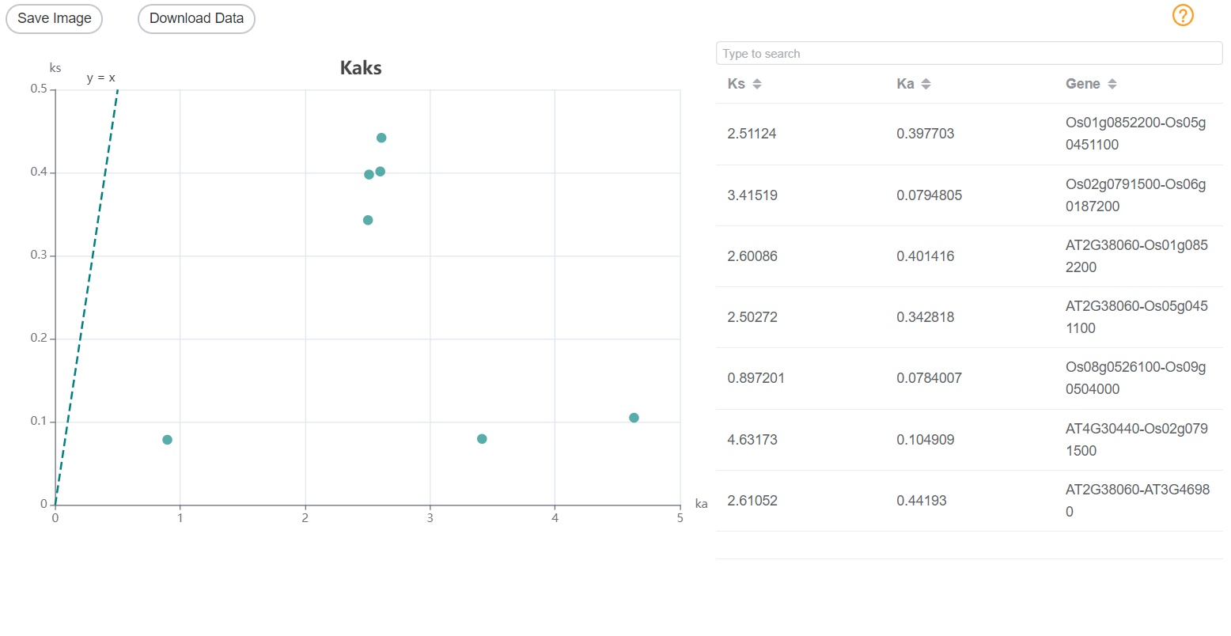Click the orange help question mark icon
Screen dimensions: 1231x636
(x=1182, y=15)
